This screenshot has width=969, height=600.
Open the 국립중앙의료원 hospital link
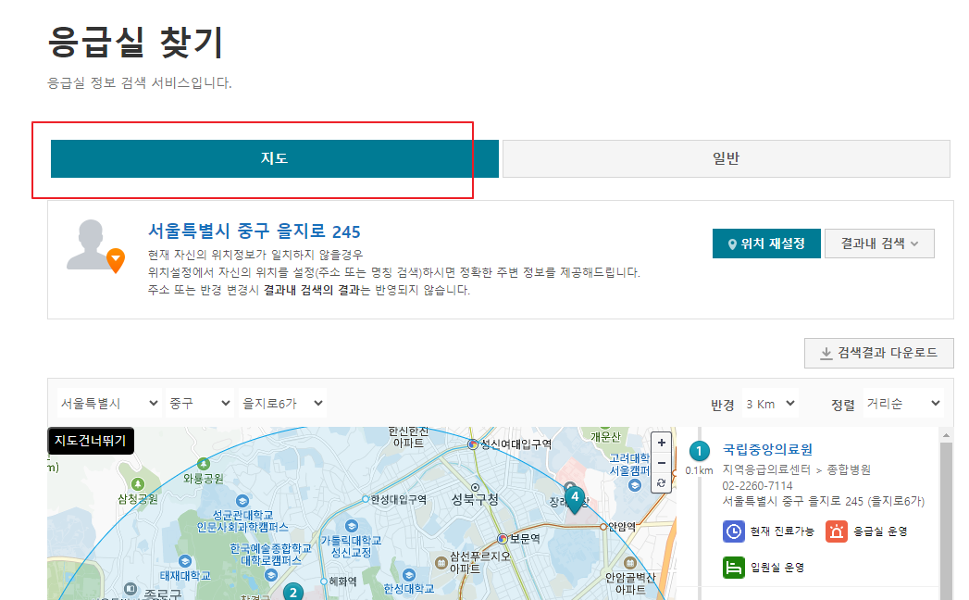click(767, 450)
